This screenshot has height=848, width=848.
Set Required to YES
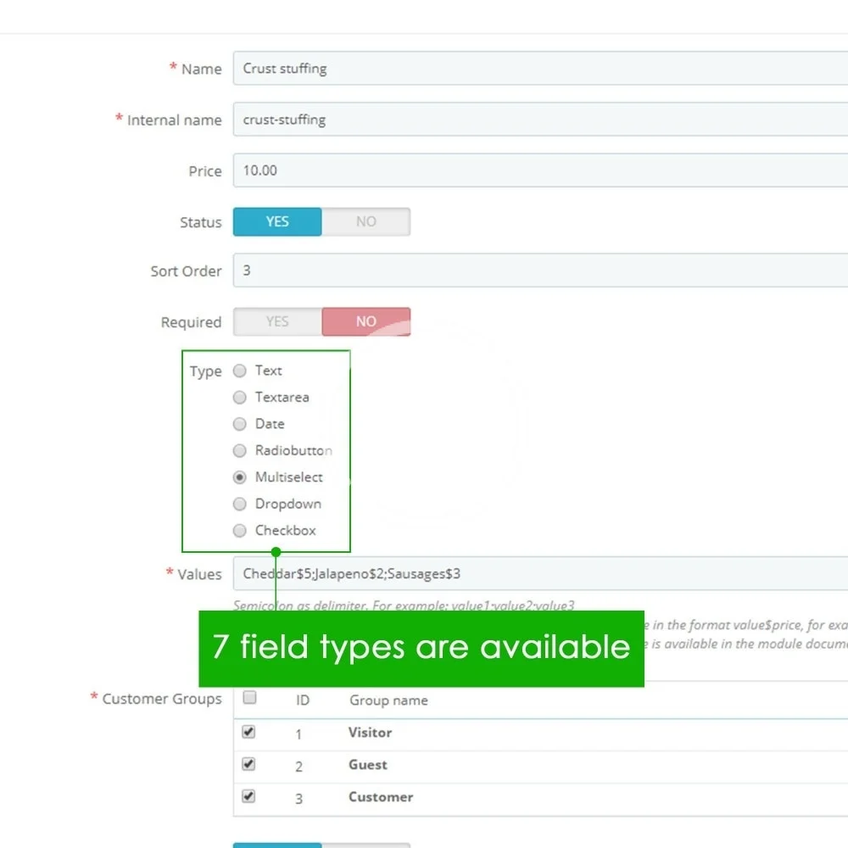tap(277, 322)
